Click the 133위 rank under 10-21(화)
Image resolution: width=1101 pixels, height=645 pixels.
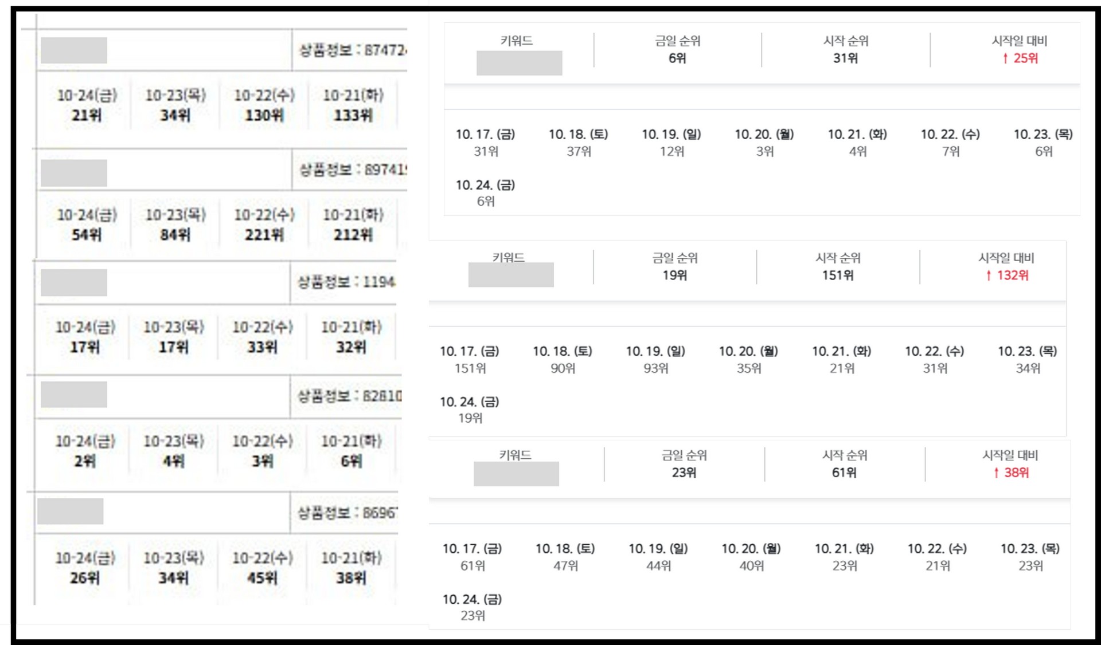[x=353, y=115]
